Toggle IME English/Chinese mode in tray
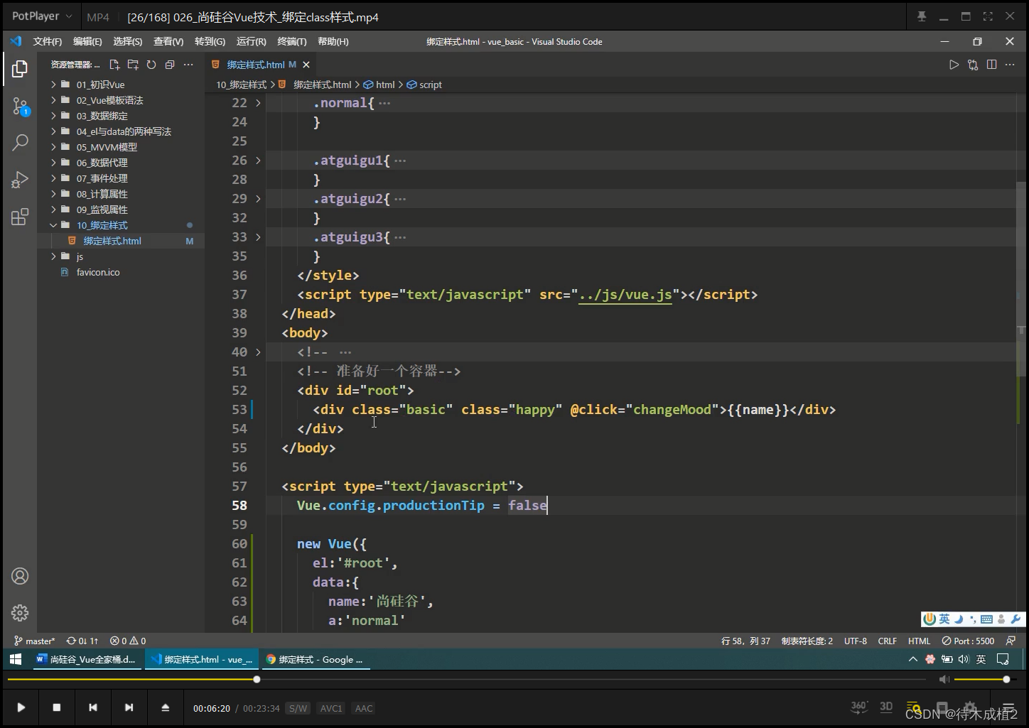This screenshot has height=728, width=1029. pyautogui.click(x=981, y=659)
